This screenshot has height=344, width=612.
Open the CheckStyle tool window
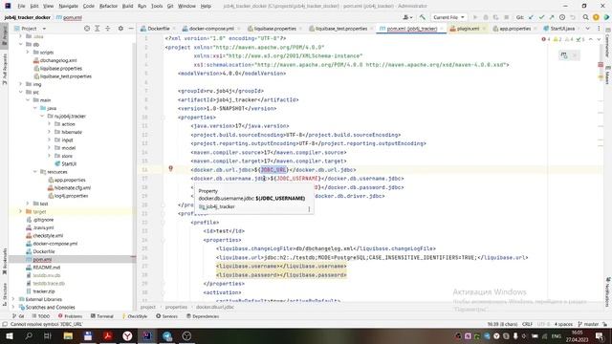135,316
